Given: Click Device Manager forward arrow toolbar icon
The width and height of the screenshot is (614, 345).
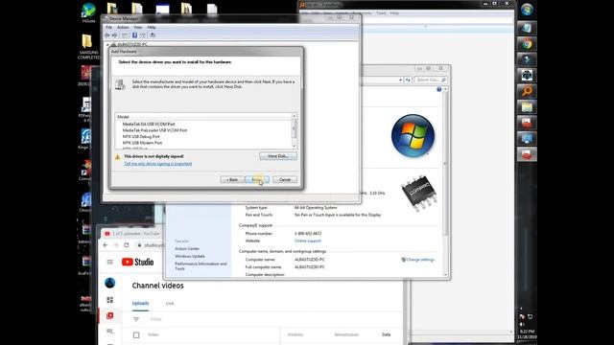Looking at the screenshot, I should [x=114, y=35].
